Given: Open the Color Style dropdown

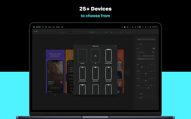Looking at the screenshot, I should 149,56.
